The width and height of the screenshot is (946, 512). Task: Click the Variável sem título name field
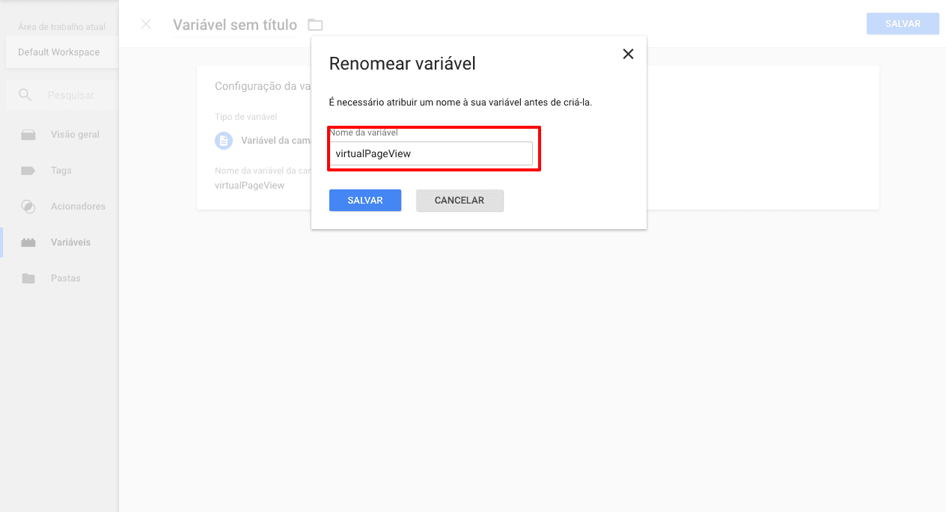235,24
